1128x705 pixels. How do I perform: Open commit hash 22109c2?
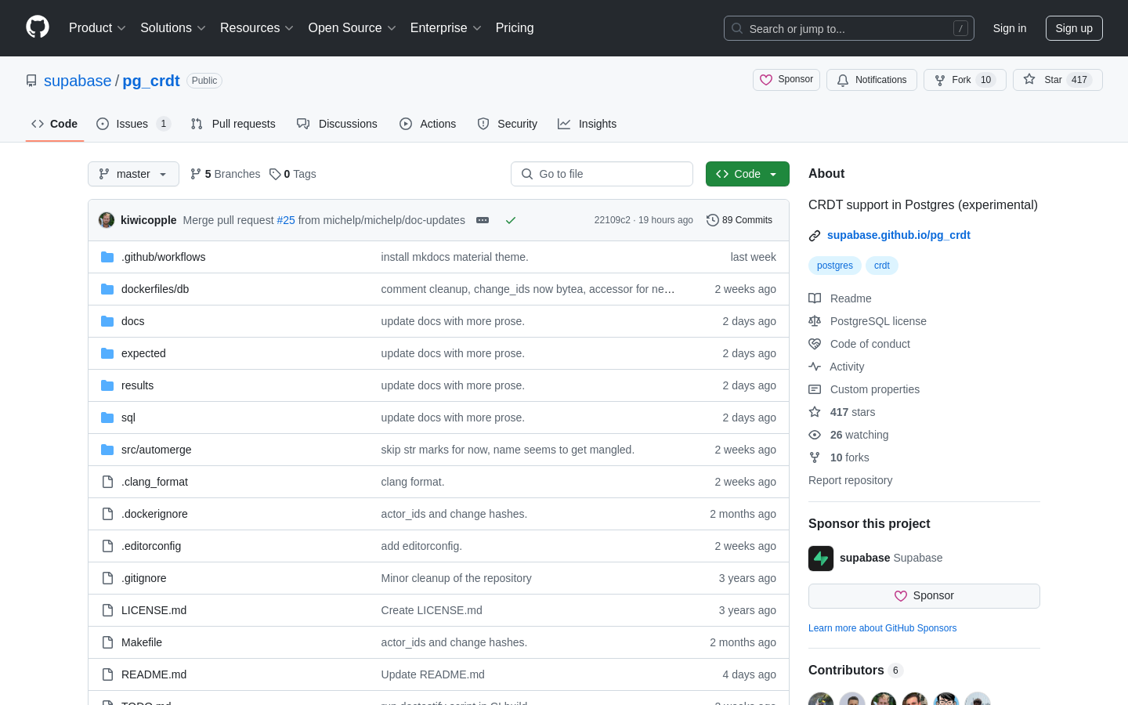[613, 220]
